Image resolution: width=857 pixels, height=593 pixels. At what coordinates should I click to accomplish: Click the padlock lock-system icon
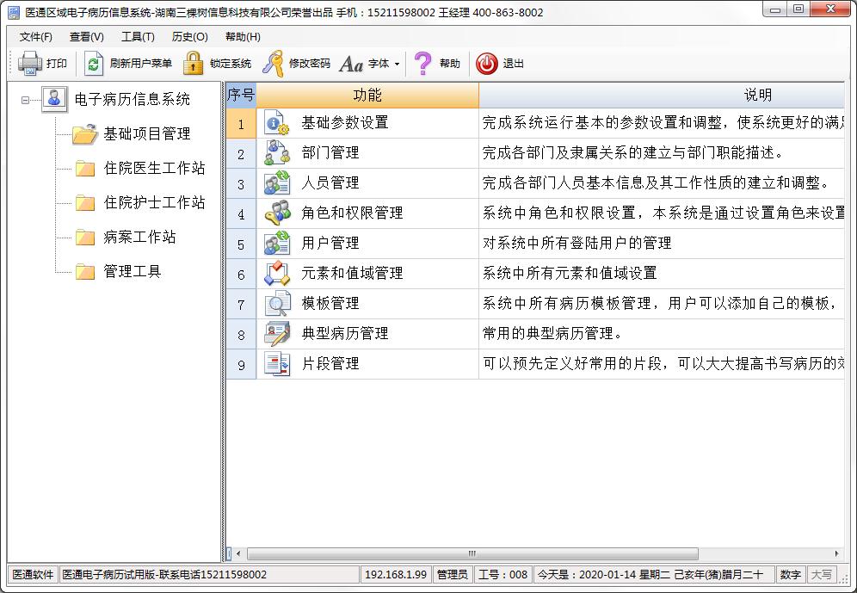coord(193,64)
